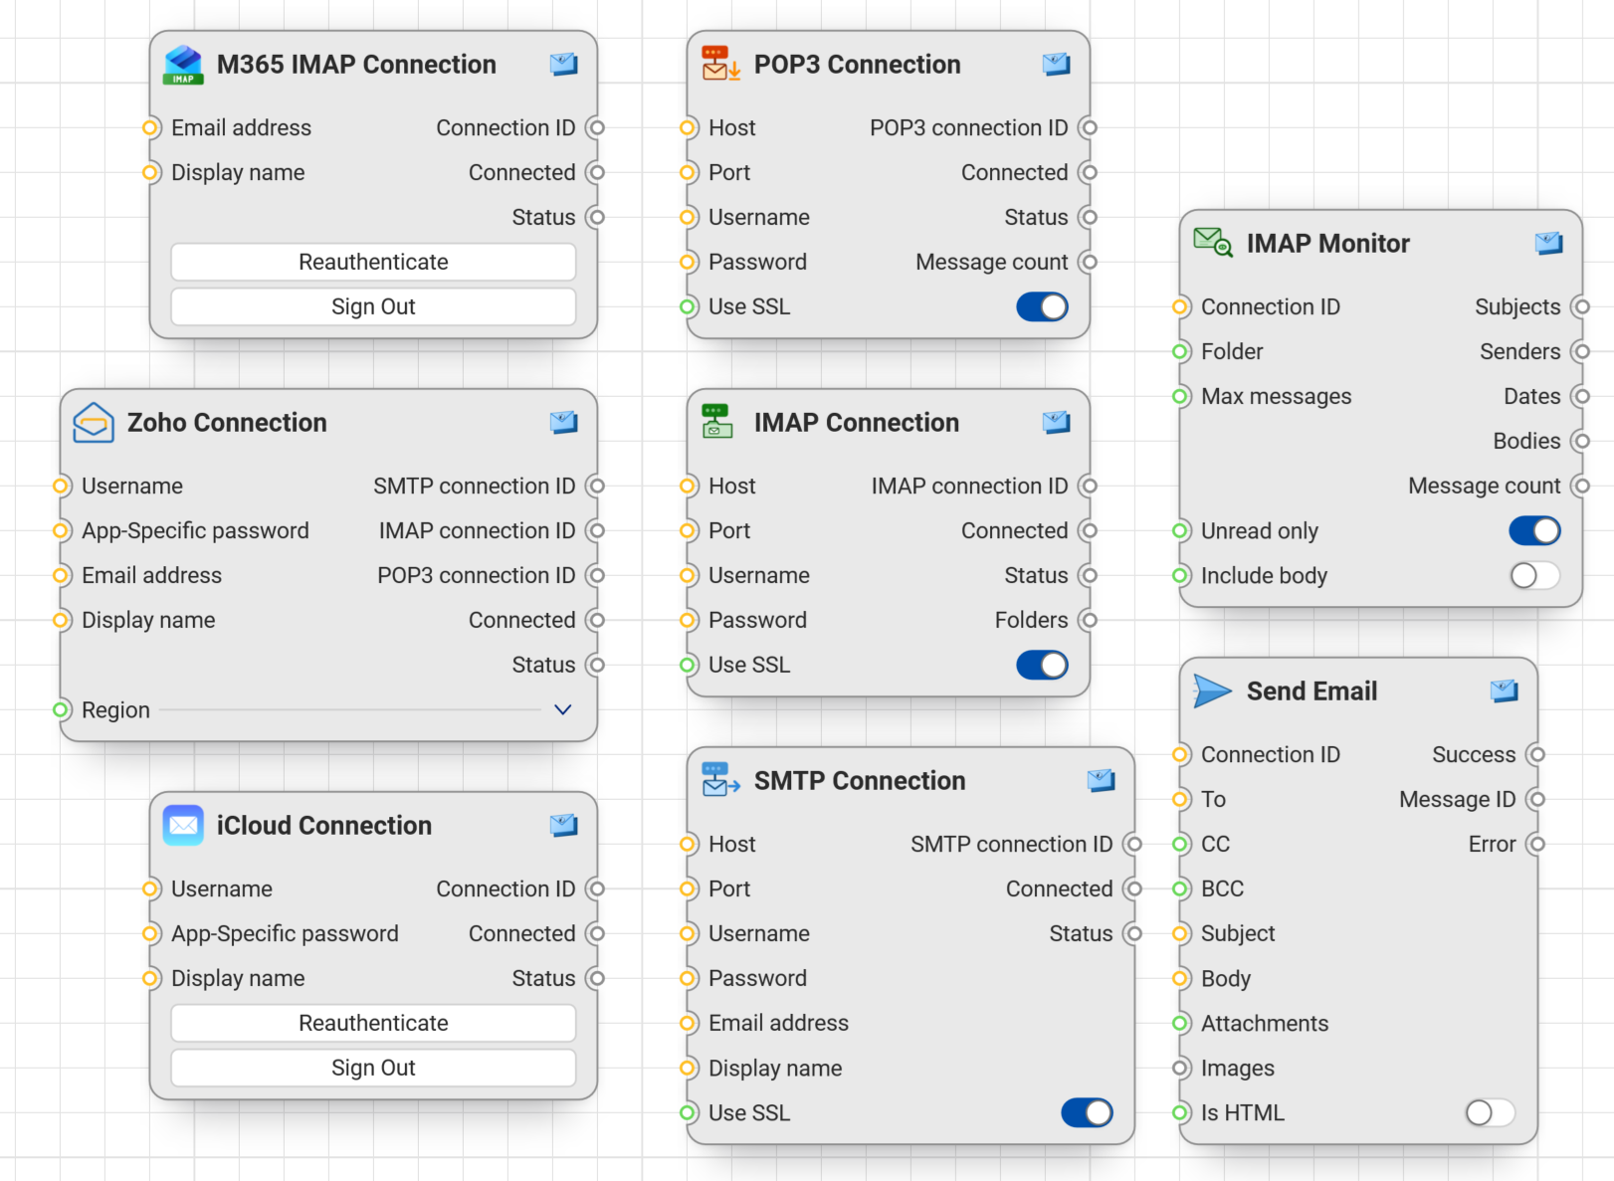This screenshot has height=1181, width=1614.
Task: Click the iCloud Connection node icon
Action: coord(183,826)
